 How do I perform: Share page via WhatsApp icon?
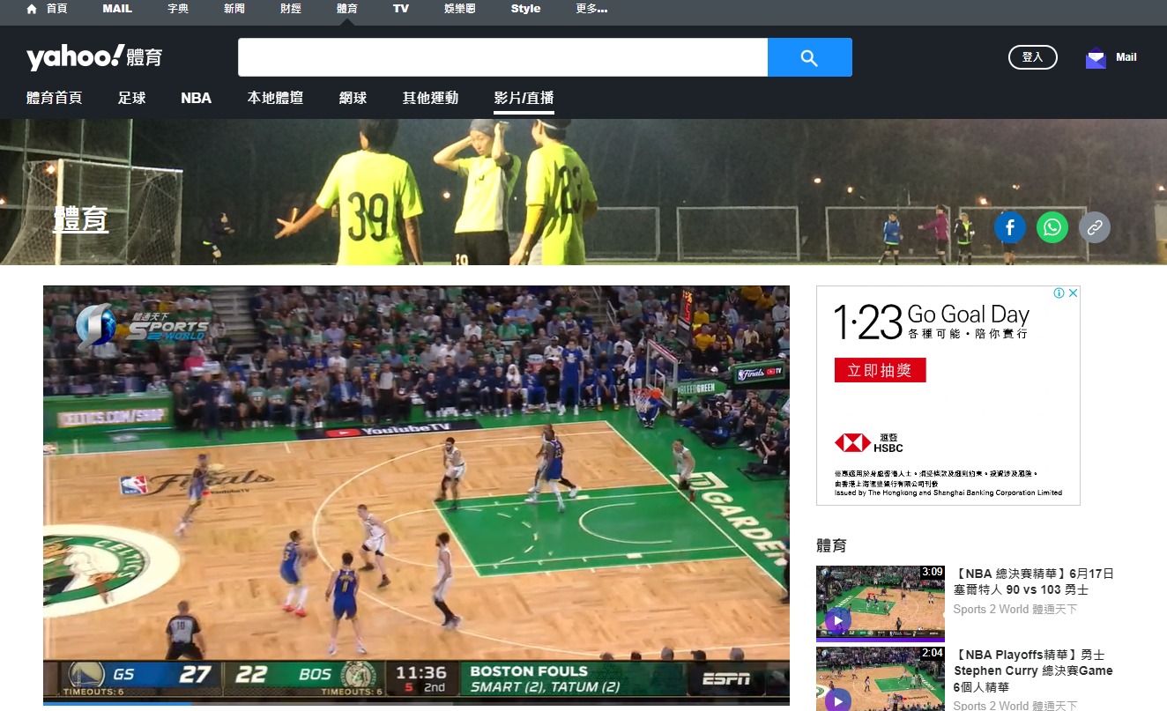tap(1052, 227)
